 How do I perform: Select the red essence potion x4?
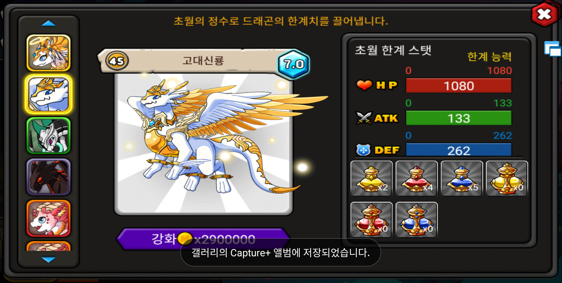tap(416, 178)
